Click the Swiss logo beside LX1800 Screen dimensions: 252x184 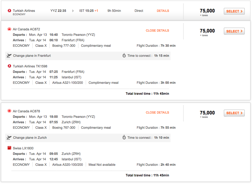(x=9, y=148)
